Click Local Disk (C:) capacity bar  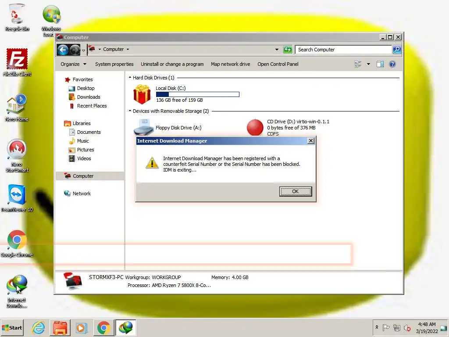click(x=198, y=94)
